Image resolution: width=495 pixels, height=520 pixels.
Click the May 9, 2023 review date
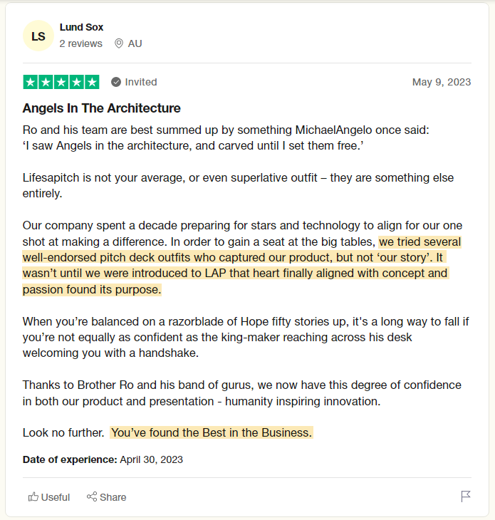(442, 82)
